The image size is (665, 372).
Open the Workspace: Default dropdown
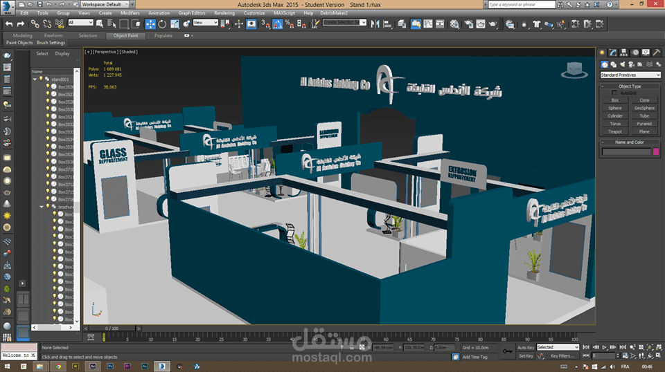105,4
